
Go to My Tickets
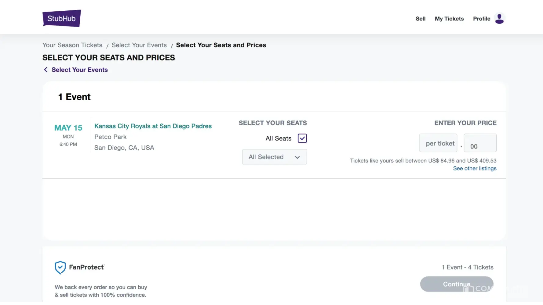tap(449, 19)
